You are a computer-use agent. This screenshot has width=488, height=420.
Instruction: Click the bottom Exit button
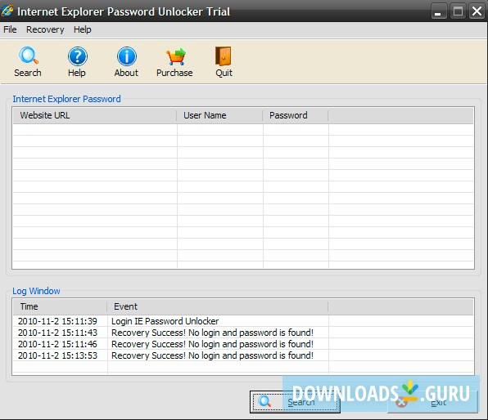[x=432, y=402]
